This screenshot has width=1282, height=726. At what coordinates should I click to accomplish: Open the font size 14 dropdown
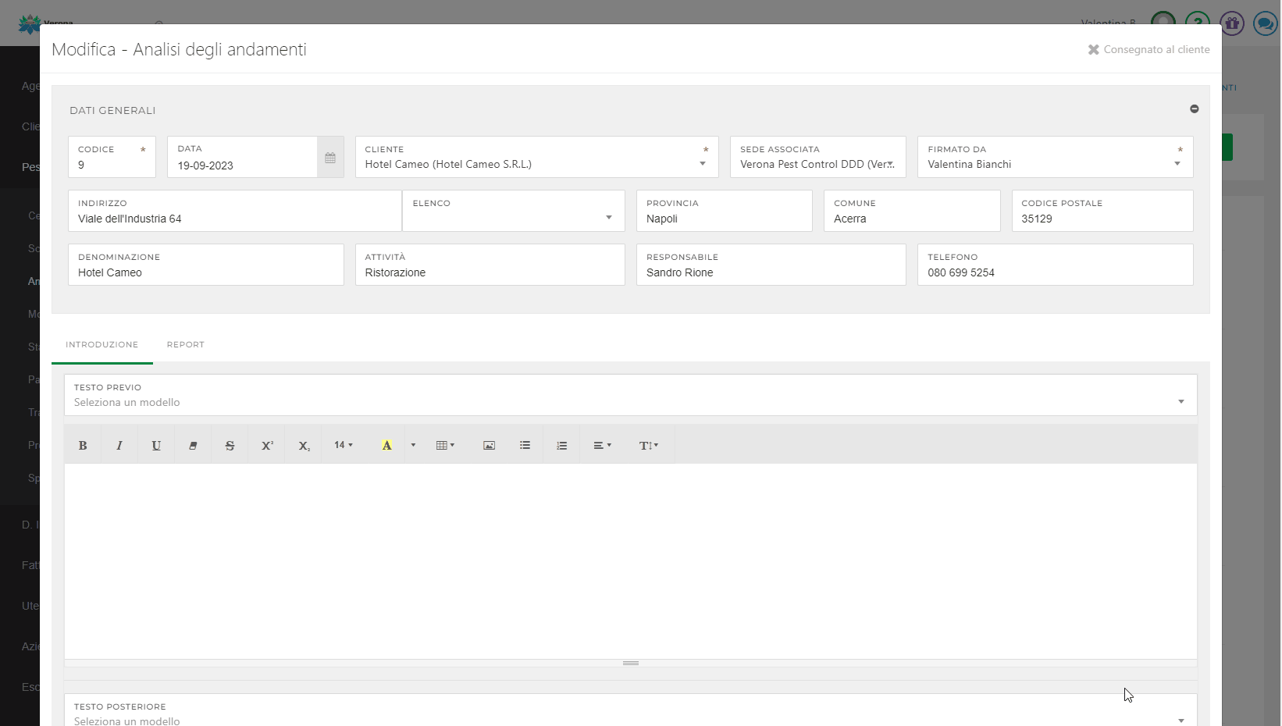point(344,446)
